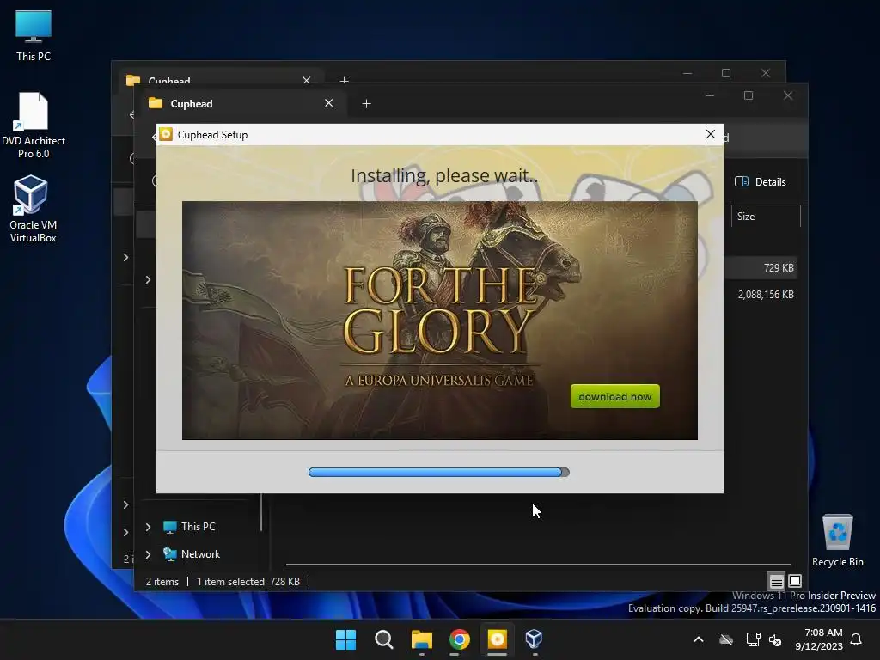Expand the Network tree node
Viewport: 880px width, 660px height.
tap(148, 554)
